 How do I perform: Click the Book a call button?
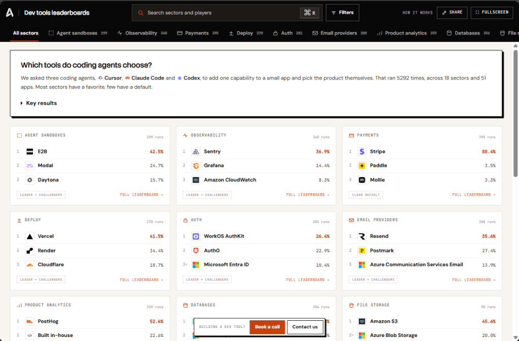(267, 327)
